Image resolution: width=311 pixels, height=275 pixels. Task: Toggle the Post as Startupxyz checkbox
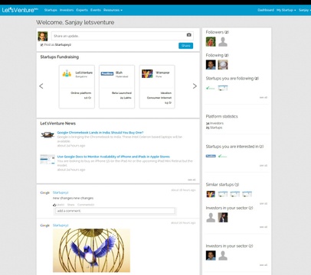point(41,45)
